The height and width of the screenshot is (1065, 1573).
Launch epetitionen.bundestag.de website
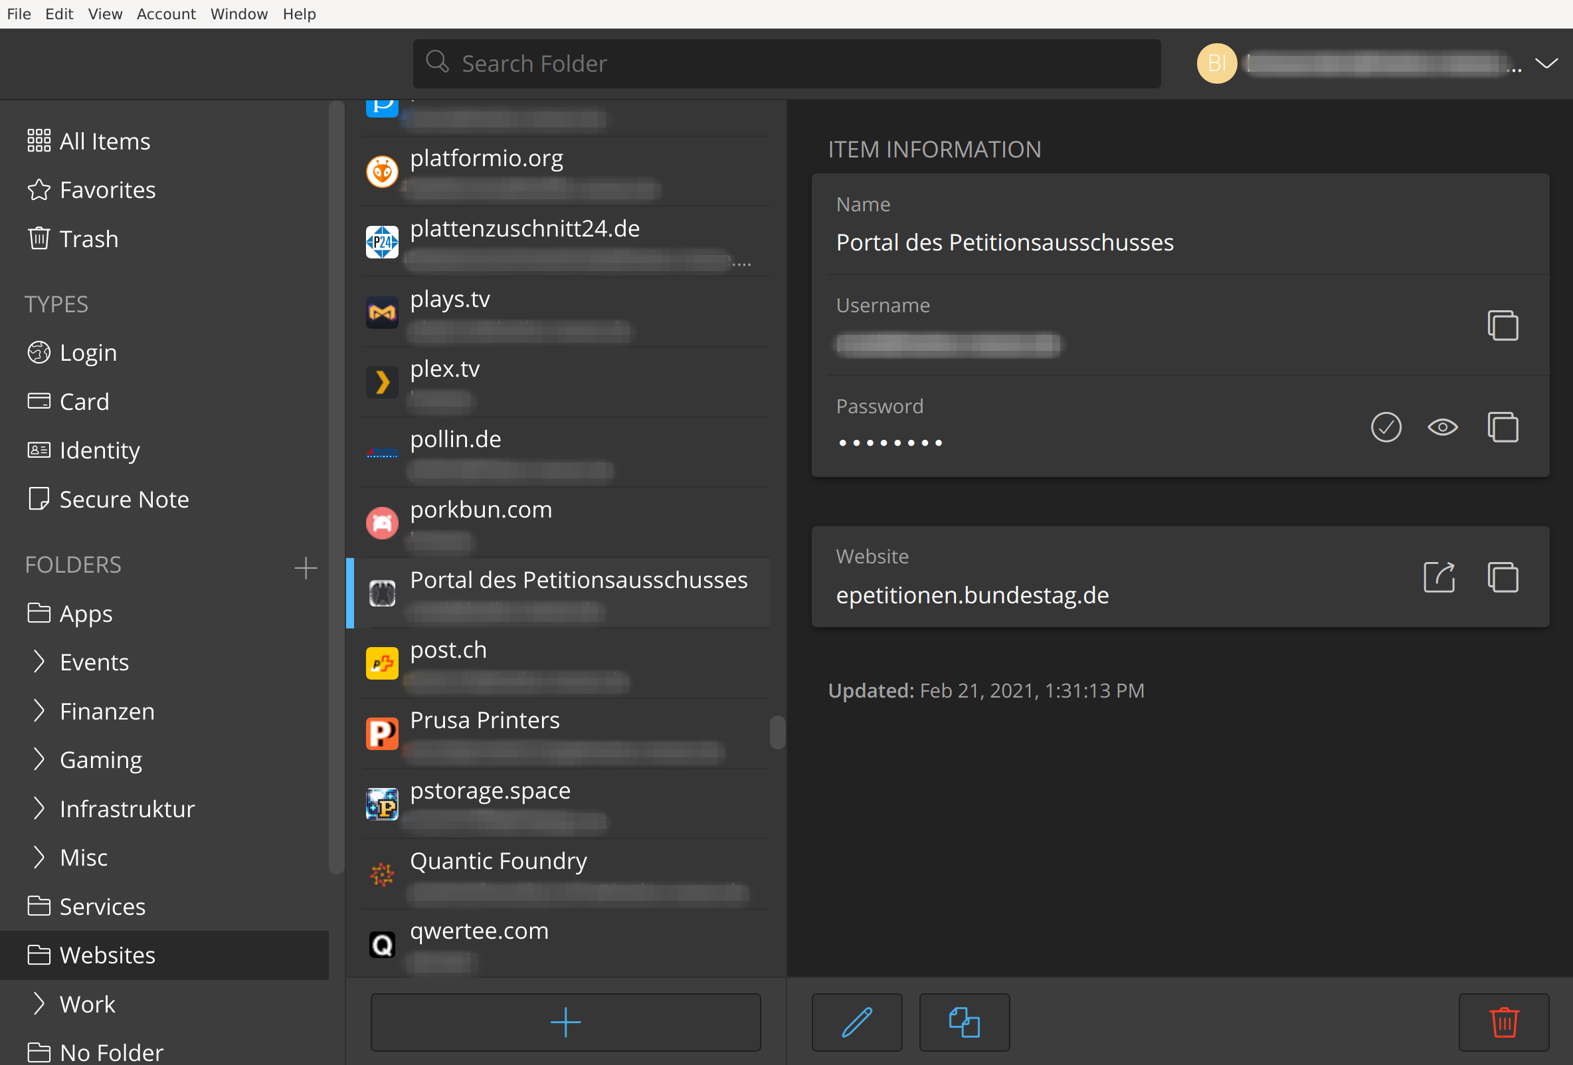(1439, 577)
